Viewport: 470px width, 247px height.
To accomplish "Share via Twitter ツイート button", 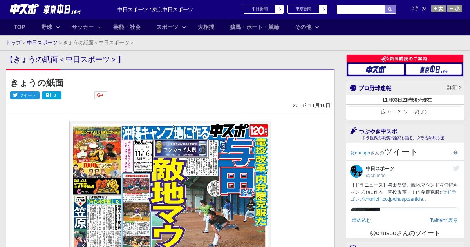I will pyautogui.click(x=25, y=95).
